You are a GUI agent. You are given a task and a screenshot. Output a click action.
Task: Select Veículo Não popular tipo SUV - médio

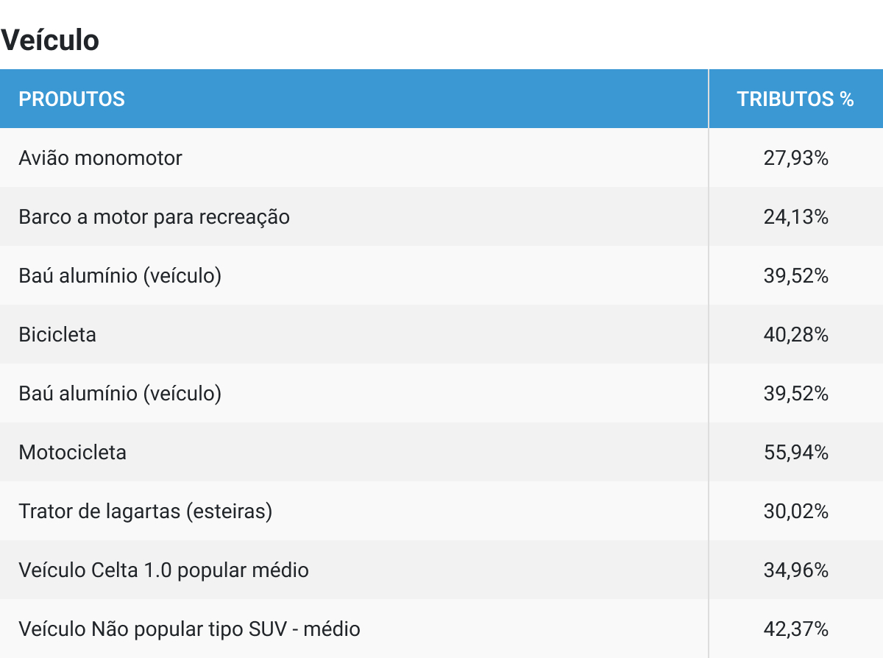[x=189, y=629]
